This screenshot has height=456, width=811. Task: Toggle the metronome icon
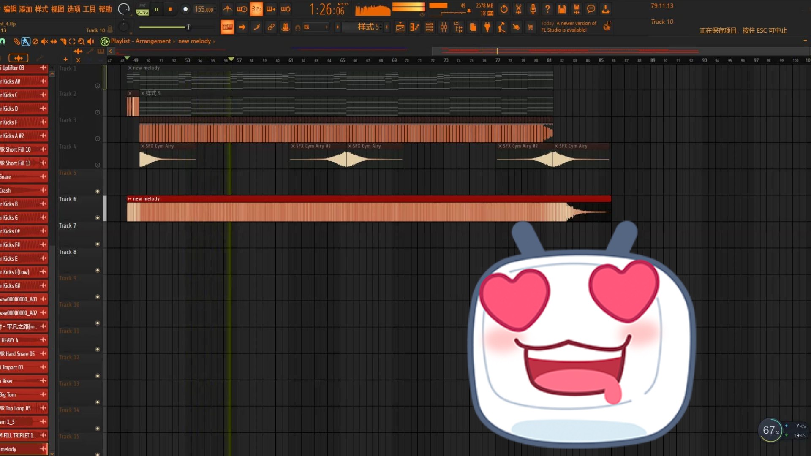(x=227, y=9)
